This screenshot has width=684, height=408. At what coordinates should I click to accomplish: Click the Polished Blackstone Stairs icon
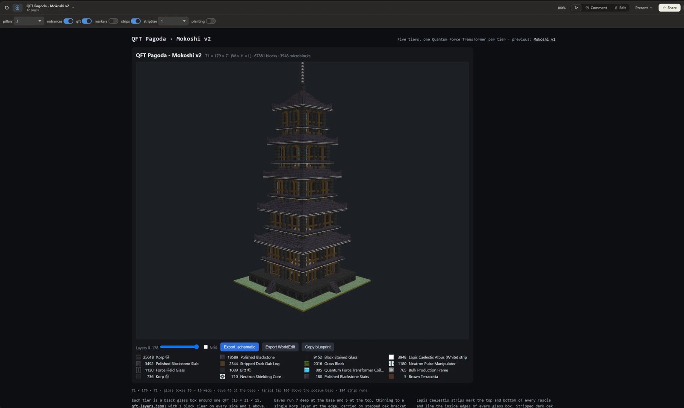click(x=307, y=376)
